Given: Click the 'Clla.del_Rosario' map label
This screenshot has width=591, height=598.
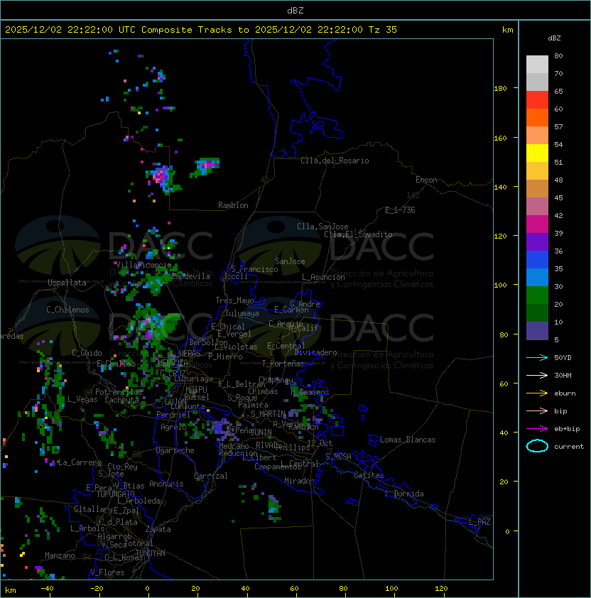Looking at the screenshot, I should (x=335, y=161).
